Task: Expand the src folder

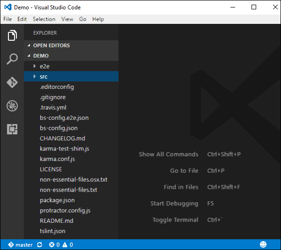Action: (x=43, y=76)
